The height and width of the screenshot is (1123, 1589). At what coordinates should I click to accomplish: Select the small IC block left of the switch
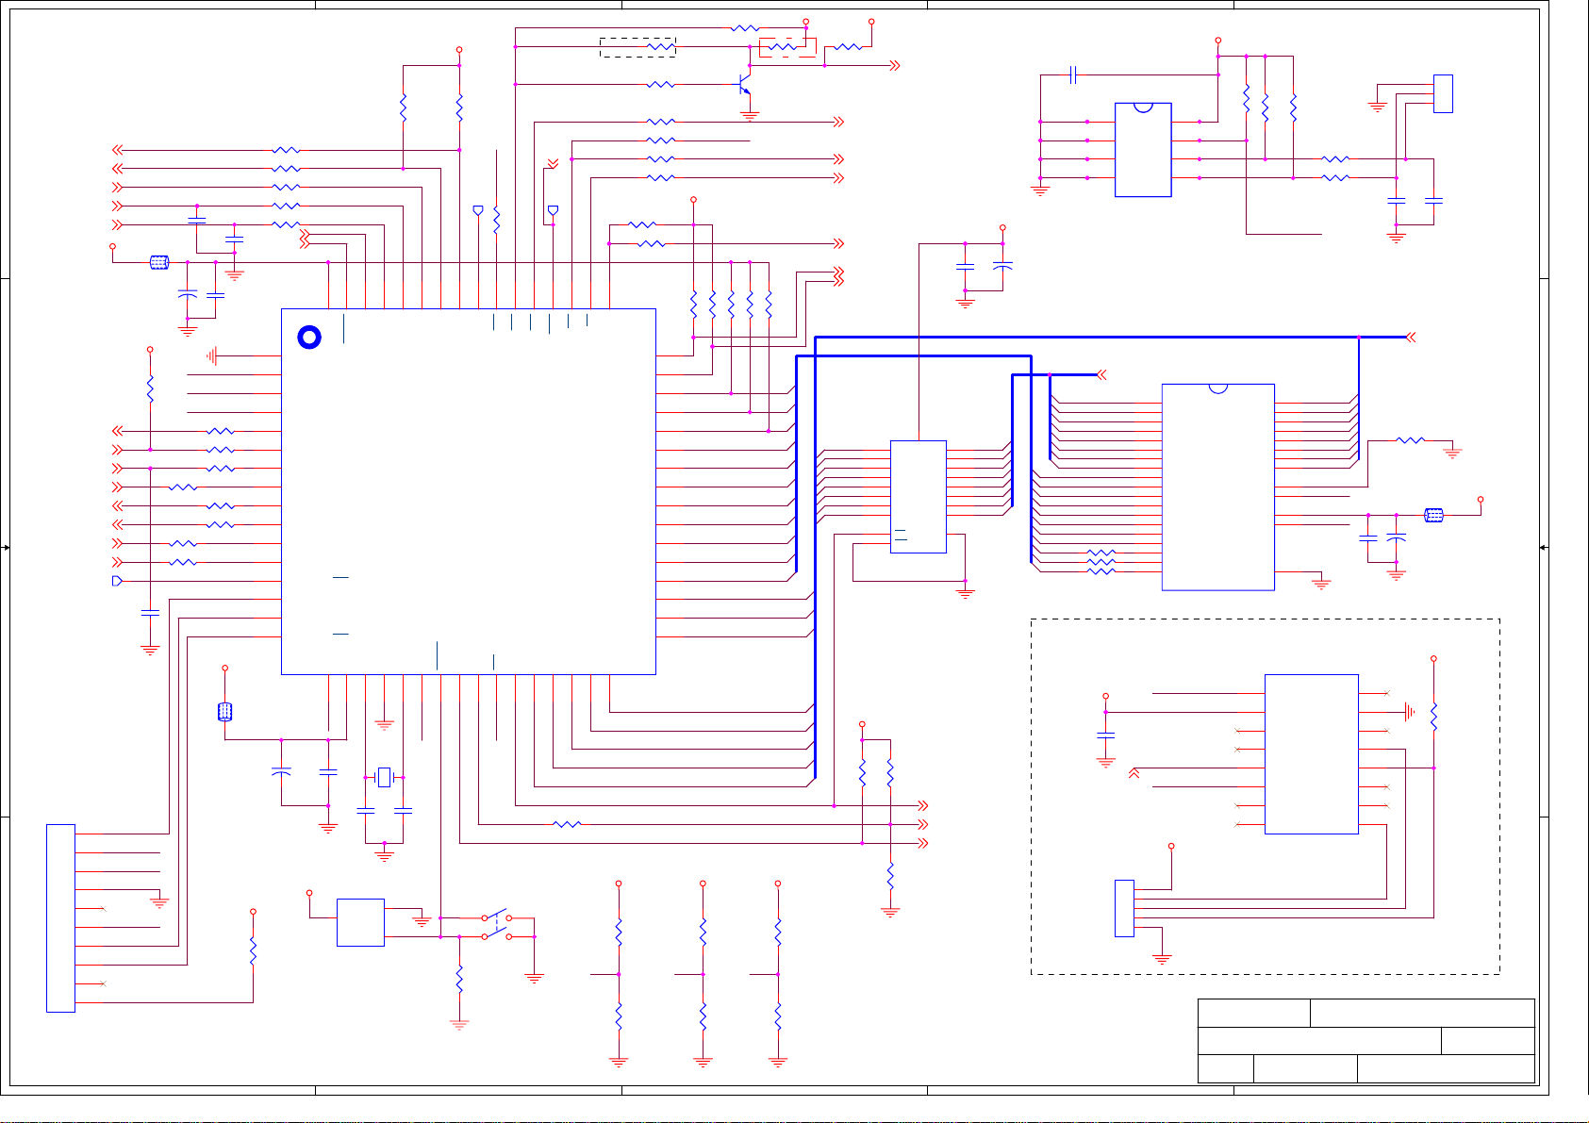360,922
